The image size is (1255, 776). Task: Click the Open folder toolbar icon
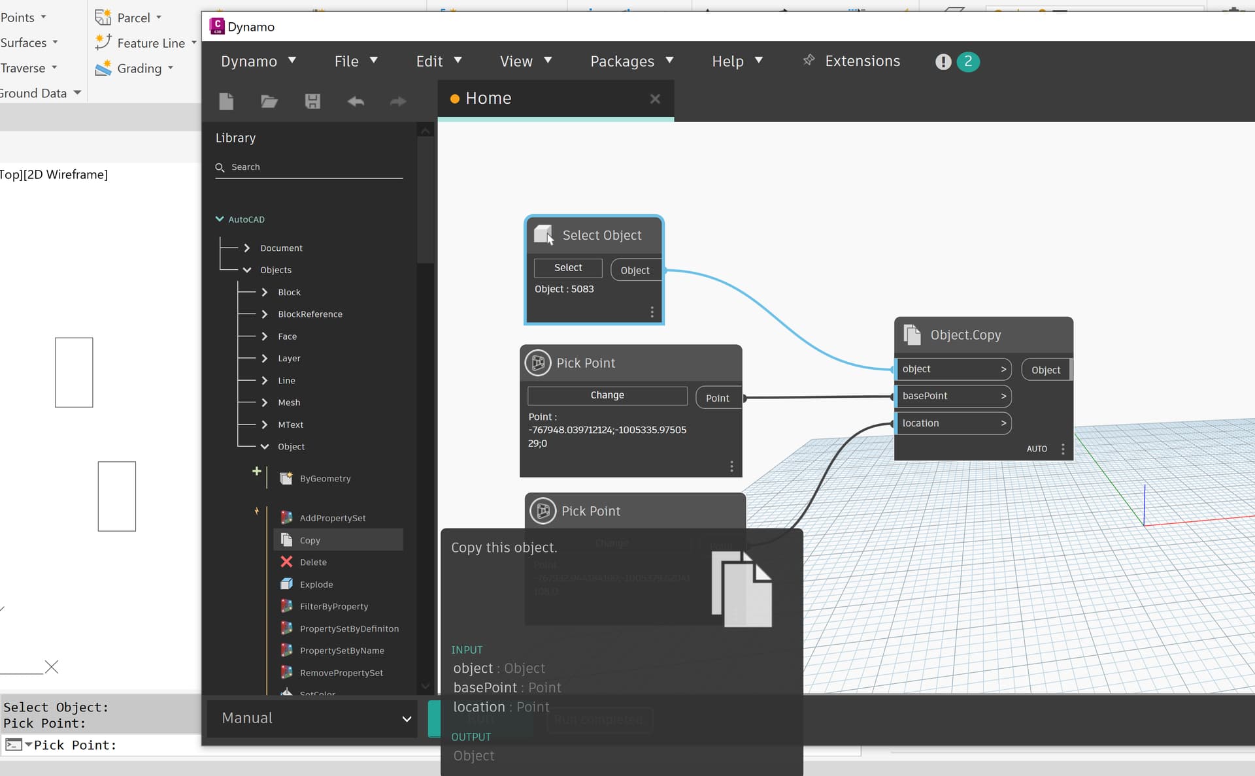pos(269,101)
